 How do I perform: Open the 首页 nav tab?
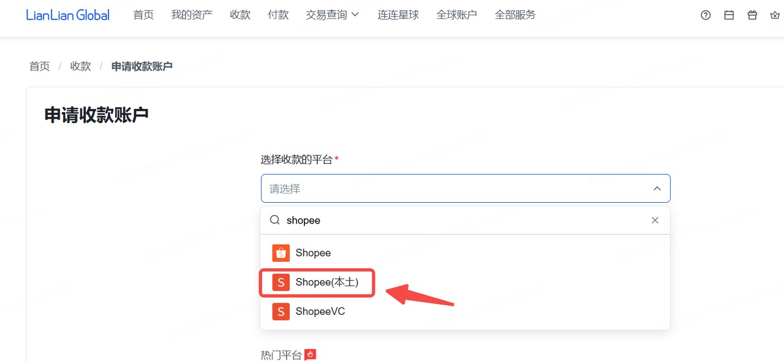click(x=143, y=15)
